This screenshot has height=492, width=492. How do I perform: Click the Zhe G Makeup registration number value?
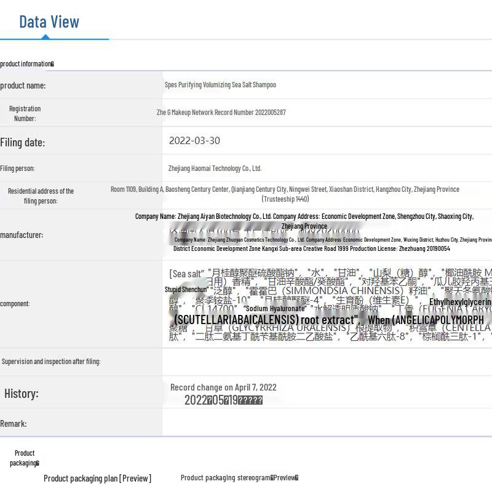pos(221,113)
